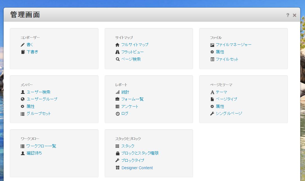The width and height of the screenshot is (305, 181).
Task: Open フォーム一覧
Action: tap(133, 99)
